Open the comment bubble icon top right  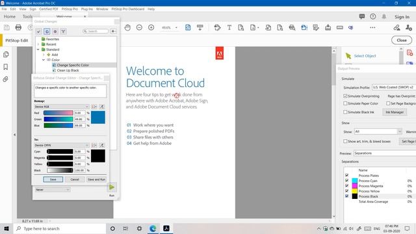(362, 16)
